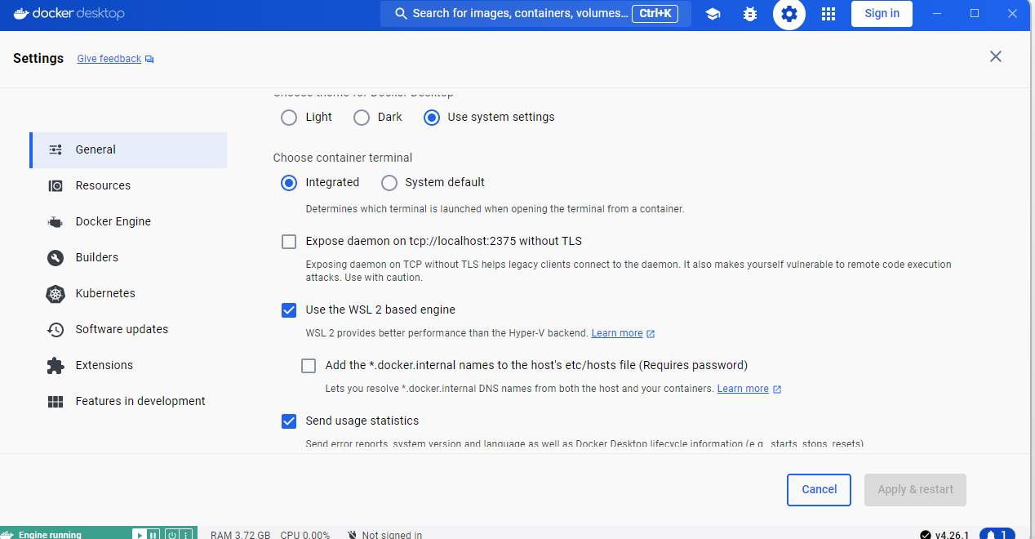
Task: Click the Engine running status indicator
Action: pyautogui.click(x=50, y=535)
